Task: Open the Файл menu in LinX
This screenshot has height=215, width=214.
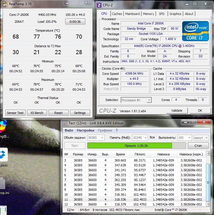Action: [x=69, y=130]
